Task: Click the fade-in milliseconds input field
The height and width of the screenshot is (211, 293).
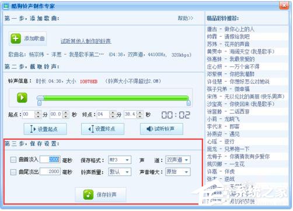Action: (x=50, y=160)
